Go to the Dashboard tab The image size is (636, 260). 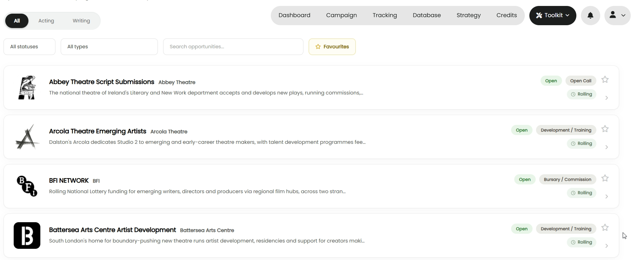pyautogui.click(x=294, y=15)
